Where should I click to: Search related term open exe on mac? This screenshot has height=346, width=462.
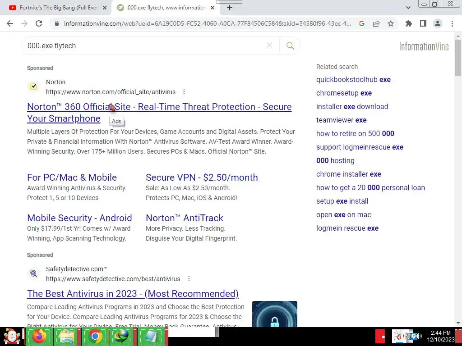pyautogui.click(x=343, y=215)
